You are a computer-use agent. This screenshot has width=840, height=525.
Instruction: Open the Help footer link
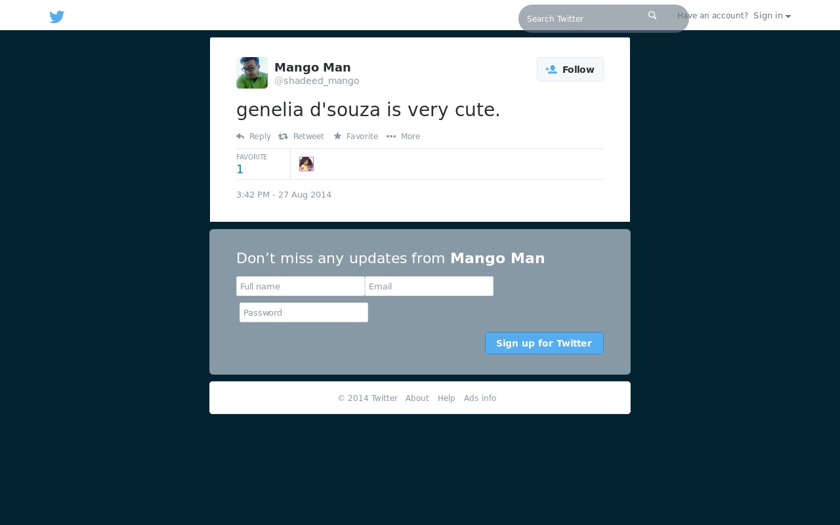tap(446, 398)
